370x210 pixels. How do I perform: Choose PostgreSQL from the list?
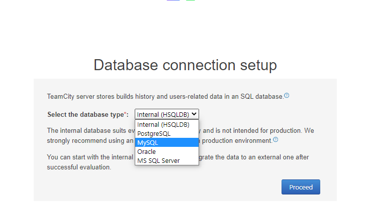pyautogui.click(x=167, y=134)
